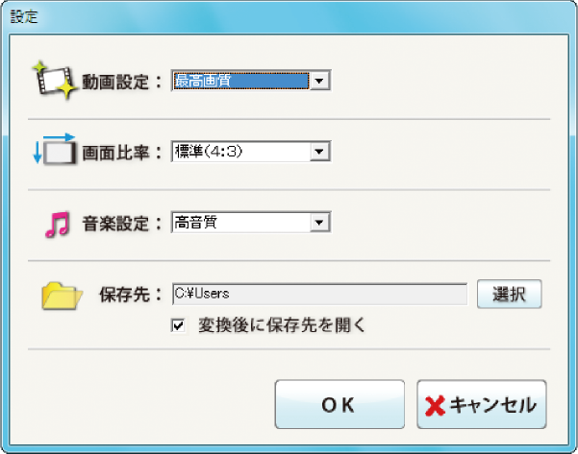Screen dimensions: 578x454
Task: Open the 音楽設定 dropdown arrow
Action: pyautogui.click(x=319, y=223)
